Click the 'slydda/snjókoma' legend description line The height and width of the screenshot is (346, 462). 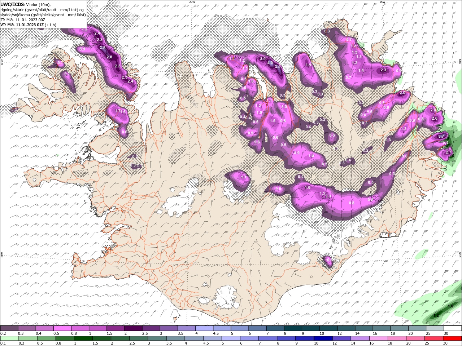point(43,15)
